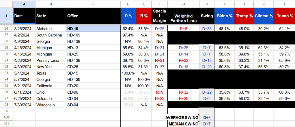Click the Wisconsin state cell
This screenshot has width=295, height=127.
[x=51, y=105]
